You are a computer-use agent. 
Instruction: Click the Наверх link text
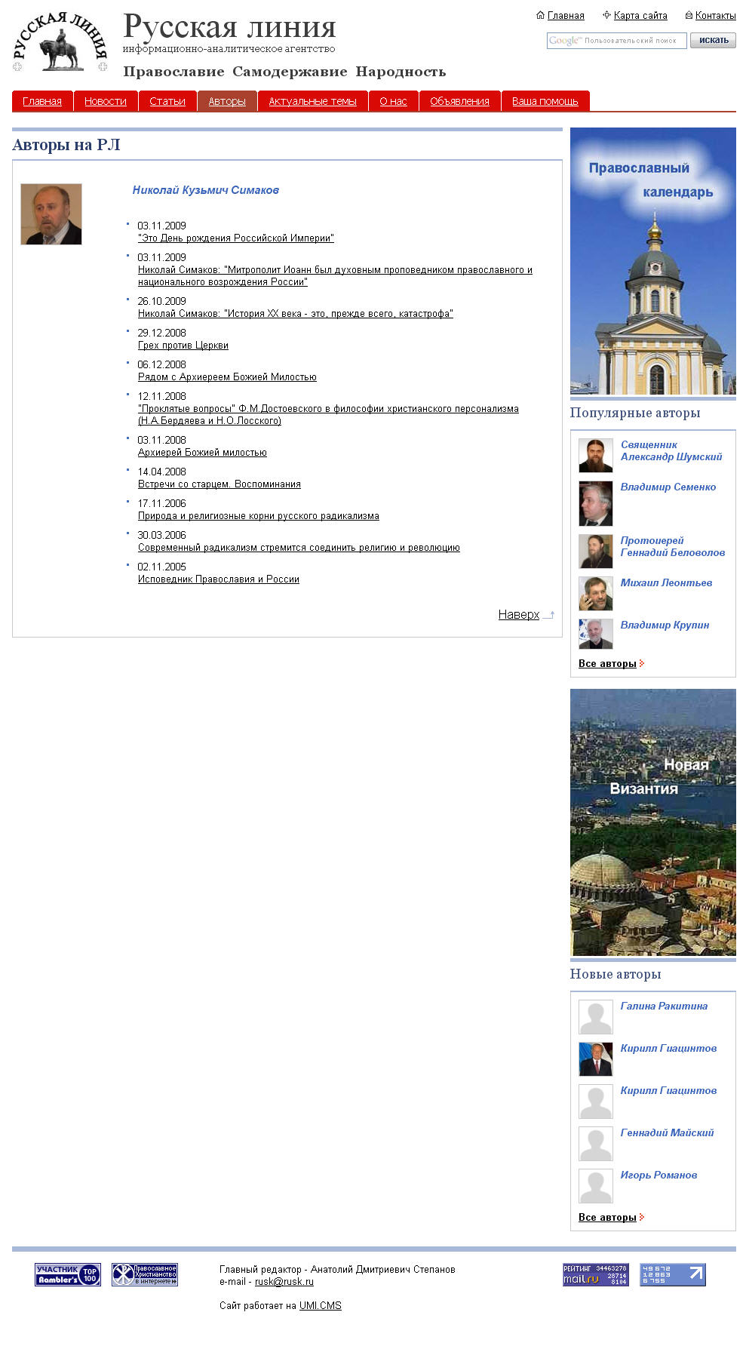click(x=519, y=615)
